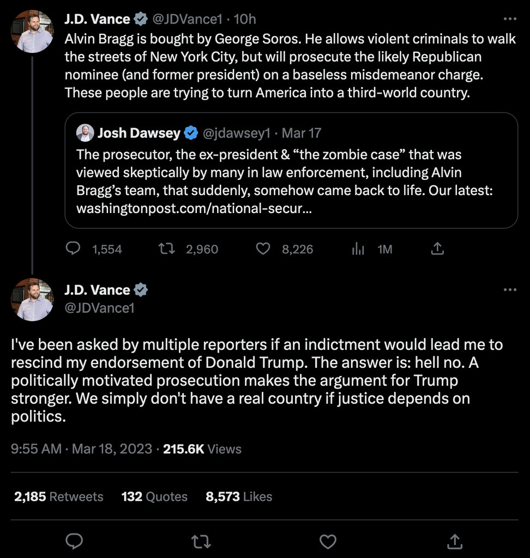This screenshot has width=530, height=558.
Task: Share the first tweet using upload icon
Action: coord(437,249)
